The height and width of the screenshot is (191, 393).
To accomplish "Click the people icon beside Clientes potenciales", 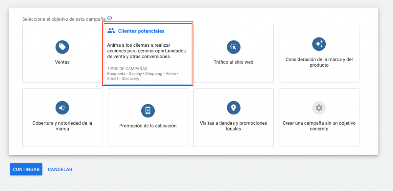I will [111, 31].
